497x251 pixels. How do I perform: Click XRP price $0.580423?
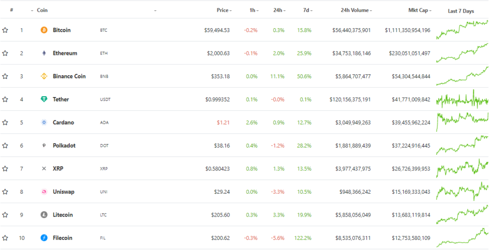coord(217,168)
